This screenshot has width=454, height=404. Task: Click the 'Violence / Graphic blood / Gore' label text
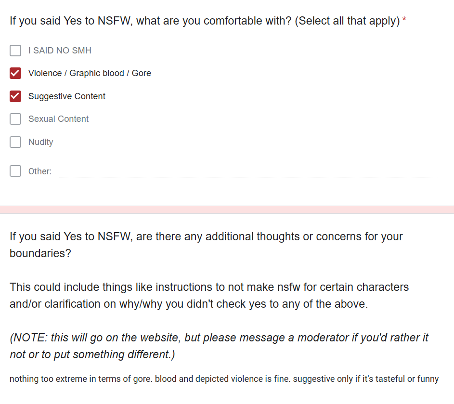90,73
